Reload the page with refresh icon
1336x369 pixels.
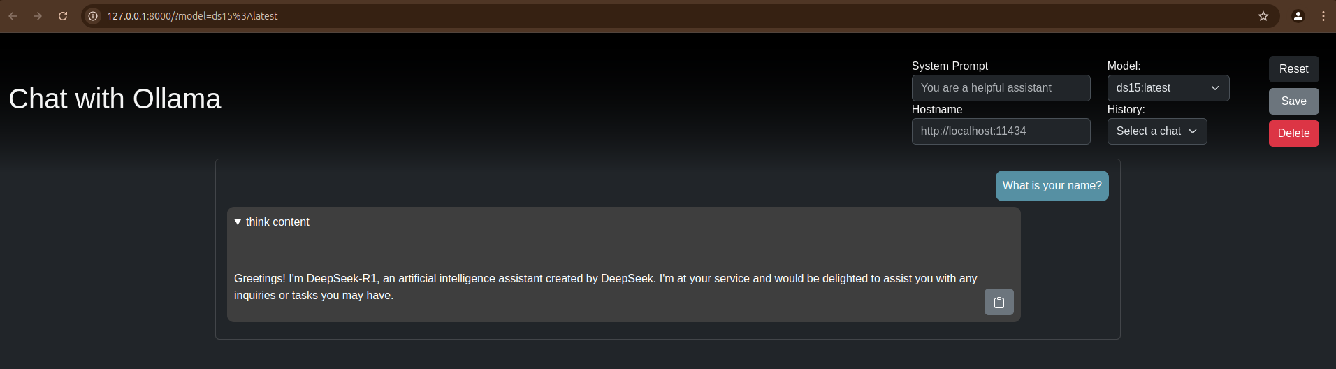click(x=63, y=16)
